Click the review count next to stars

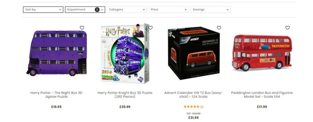[x=202, y=107]
